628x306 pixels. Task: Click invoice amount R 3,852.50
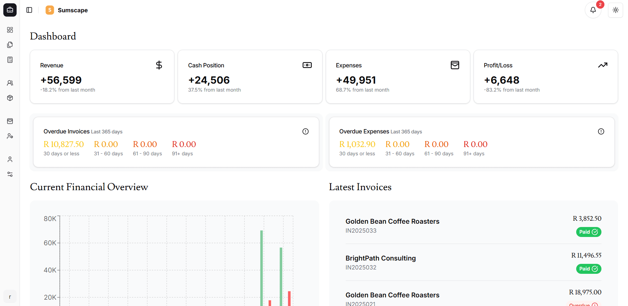tap(587, 219)
